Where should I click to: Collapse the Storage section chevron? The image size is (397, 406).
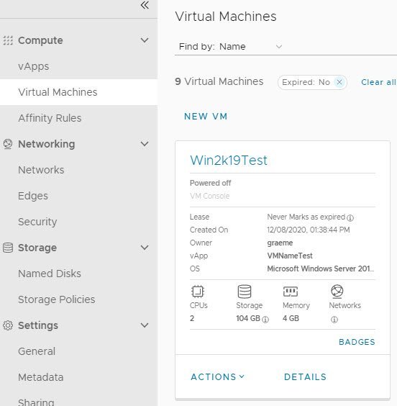tap(145, 248)
